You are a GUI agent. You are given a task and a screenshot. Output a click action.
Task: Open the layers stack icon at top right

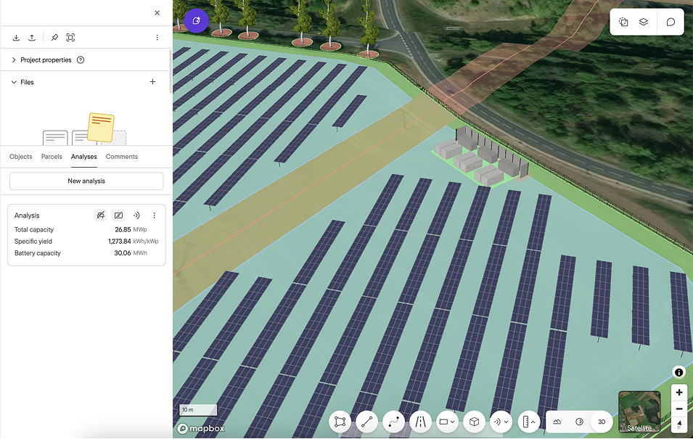(644, 22)
